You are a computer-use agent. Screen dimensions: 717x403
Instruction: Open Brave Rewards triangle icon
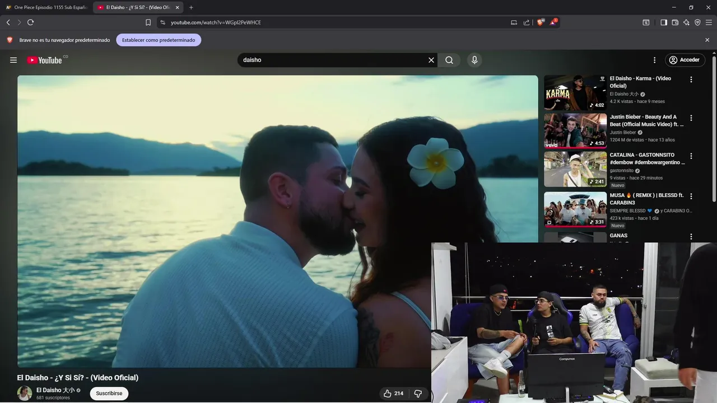click(553, 22)
